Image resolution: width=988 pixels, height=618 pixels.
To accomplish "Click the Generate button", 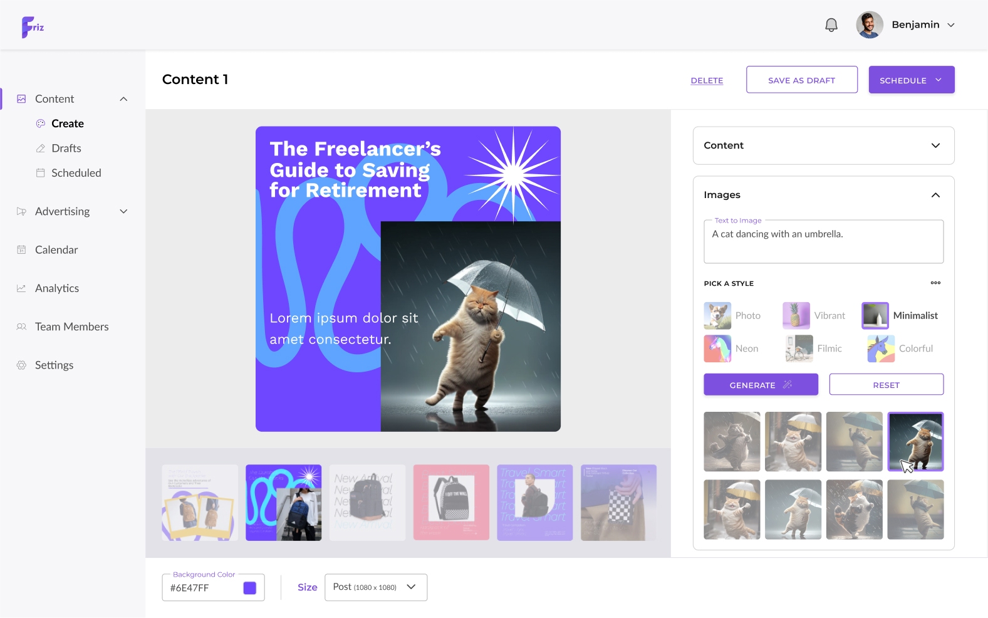I will point(761,385).
